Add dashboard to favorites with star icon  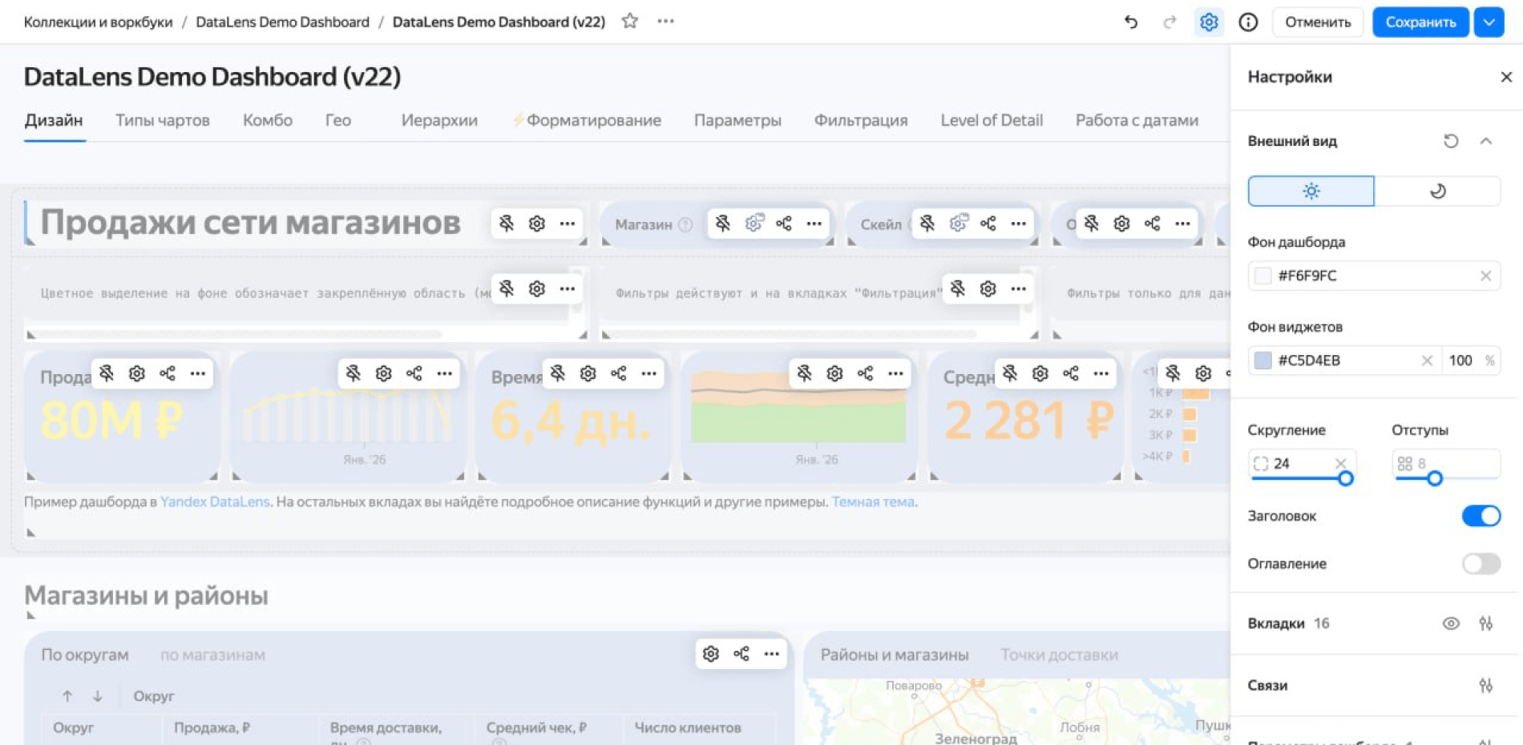point(630,22)
